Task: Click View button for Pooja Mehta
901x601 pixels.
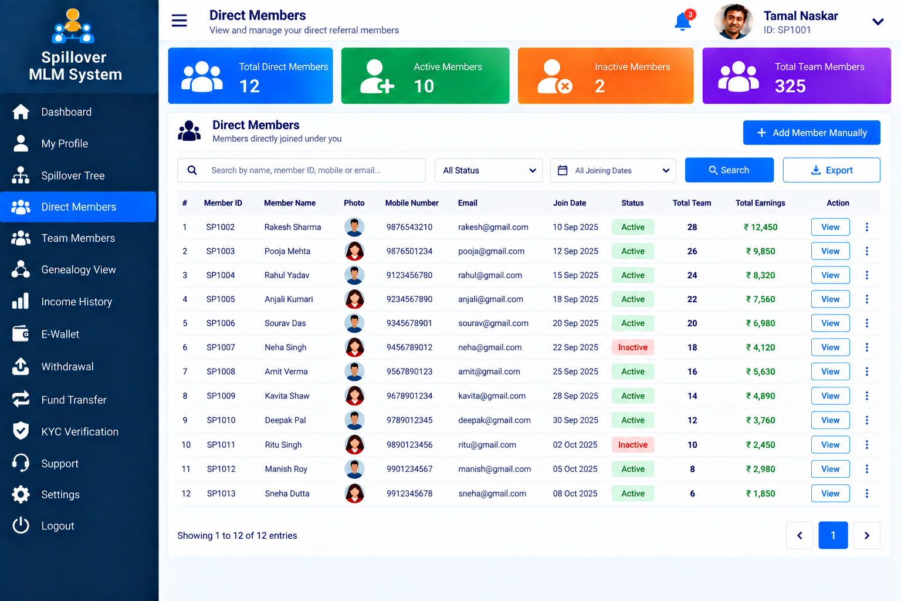Action: click(830, 251)
